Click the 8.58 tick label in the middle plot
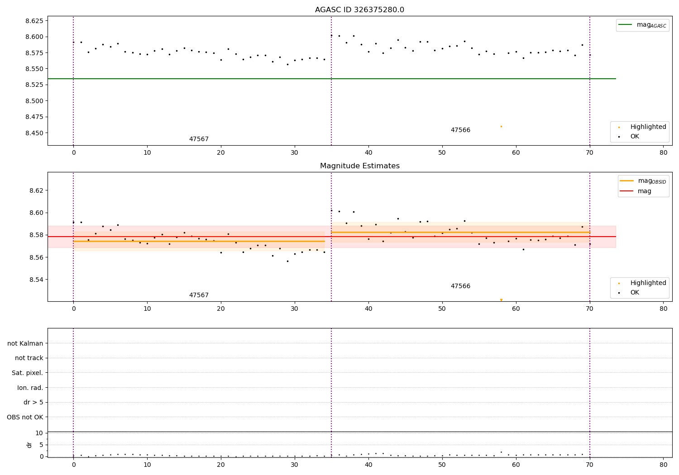The image size is (679, 475). 36,235
